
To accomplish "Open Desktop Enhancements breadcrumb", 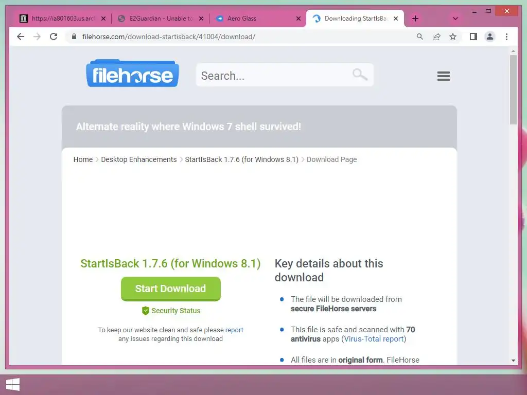I will [139, 159].
